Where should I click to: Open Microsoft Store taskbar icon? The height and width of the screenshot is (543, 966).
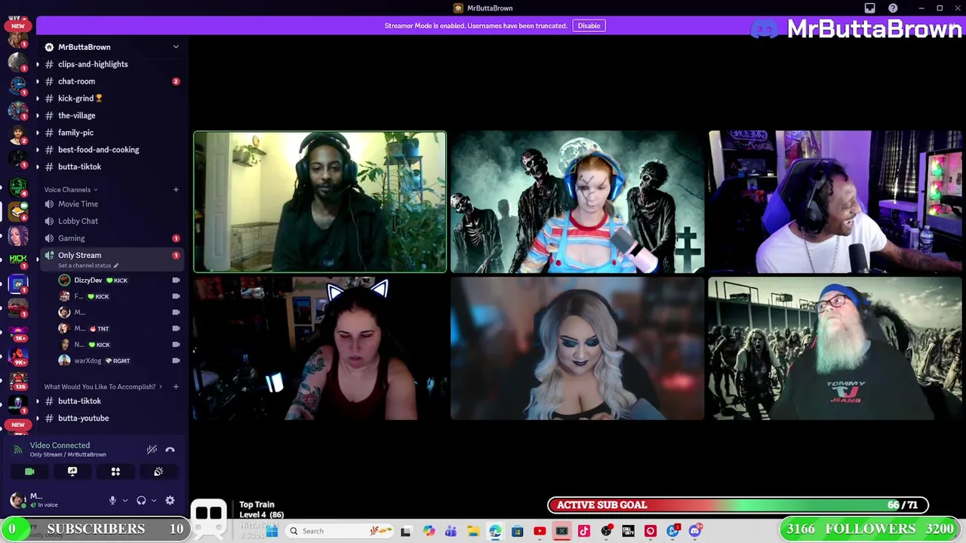click(x=517, y=531)
